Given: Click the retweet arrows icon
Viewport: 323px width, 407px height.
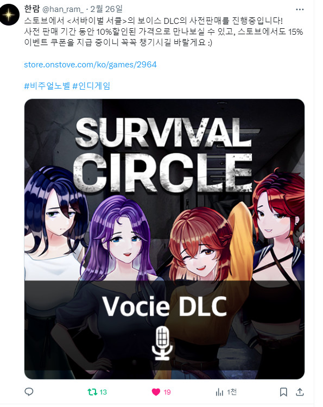Looking at the screenshot, I should (92, 392).
